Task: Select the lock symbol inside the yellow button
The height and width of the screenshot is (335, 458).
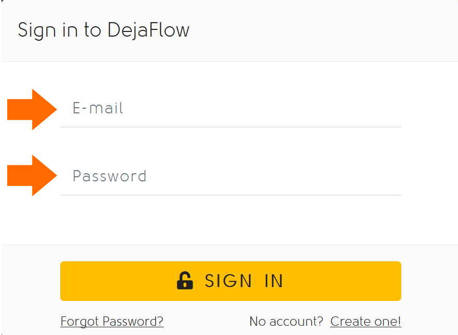Action: click(x=184, y=281)
